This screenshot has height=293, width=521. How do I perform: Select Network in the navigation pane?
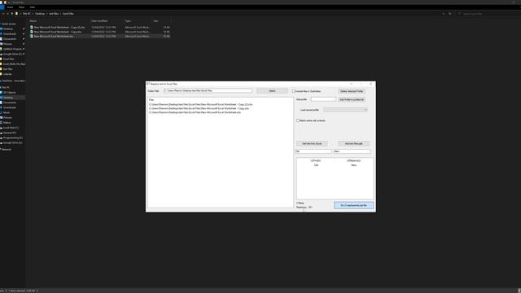click(x=7, y=149)
